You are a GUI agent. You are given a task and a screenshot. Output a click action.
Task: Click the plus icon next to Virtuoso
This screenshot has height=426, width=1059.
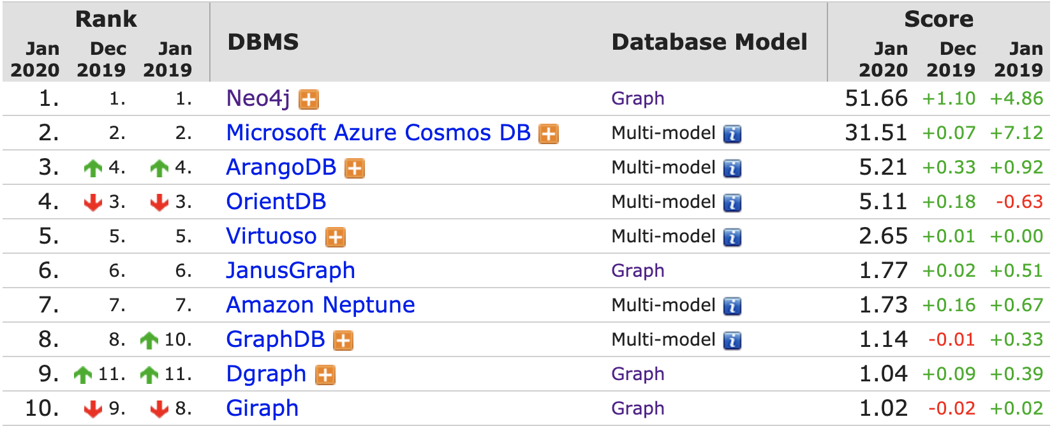336,237
